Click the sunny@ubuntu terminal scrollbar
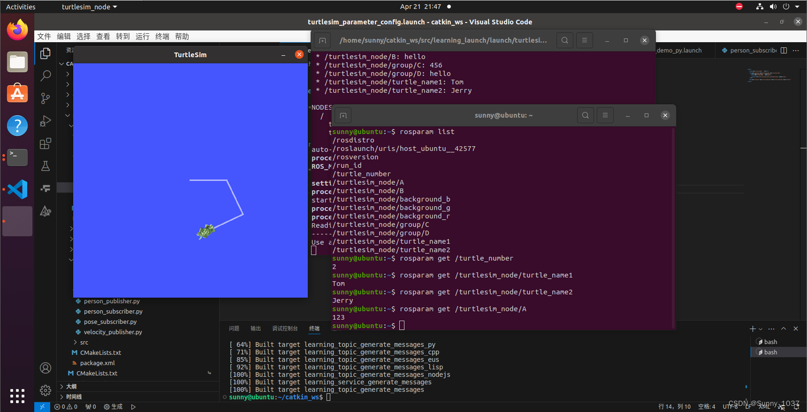807x412 pixels. 673,228
